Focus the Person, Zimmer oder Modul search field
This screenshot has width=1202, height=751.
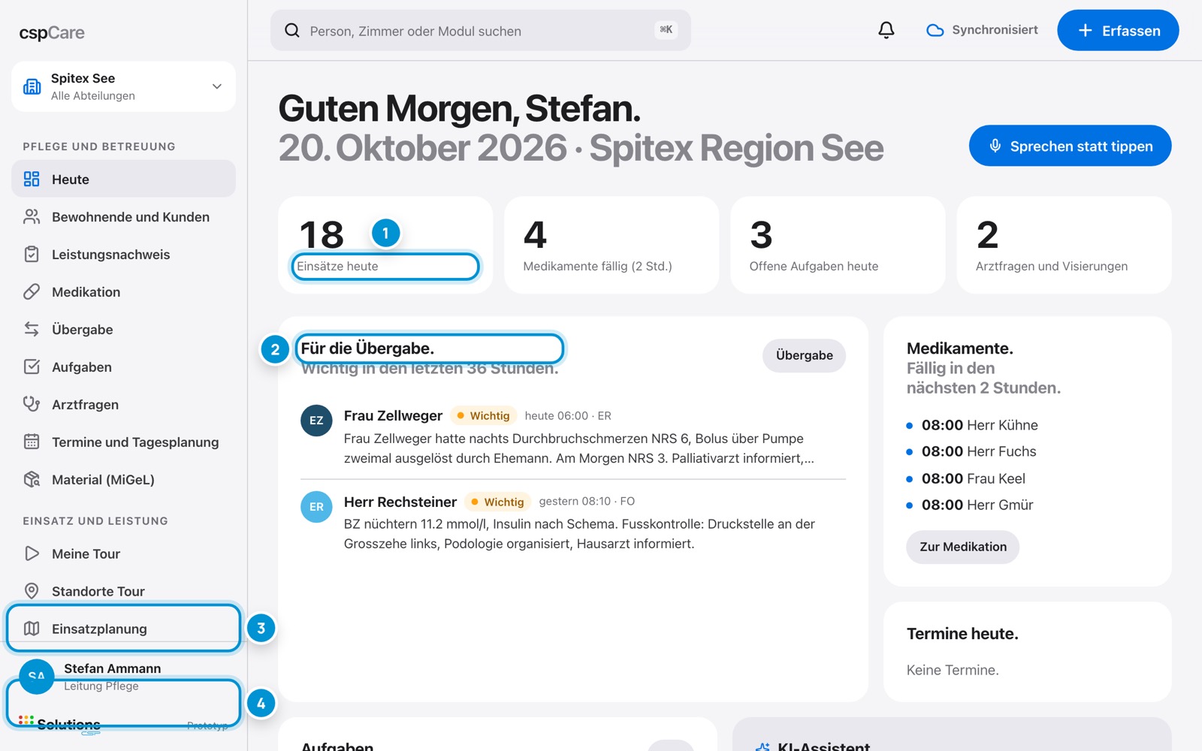tap(480, 30)
